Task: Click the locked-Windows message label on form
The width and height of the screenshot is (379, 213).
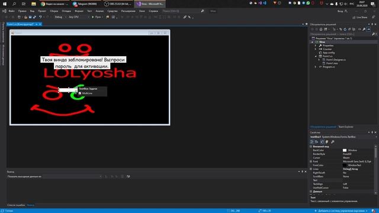Action: 83,63
